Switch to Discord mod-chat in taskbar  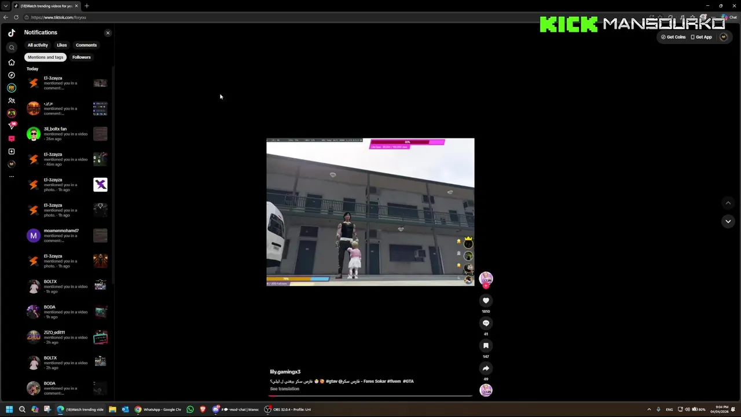236,409
